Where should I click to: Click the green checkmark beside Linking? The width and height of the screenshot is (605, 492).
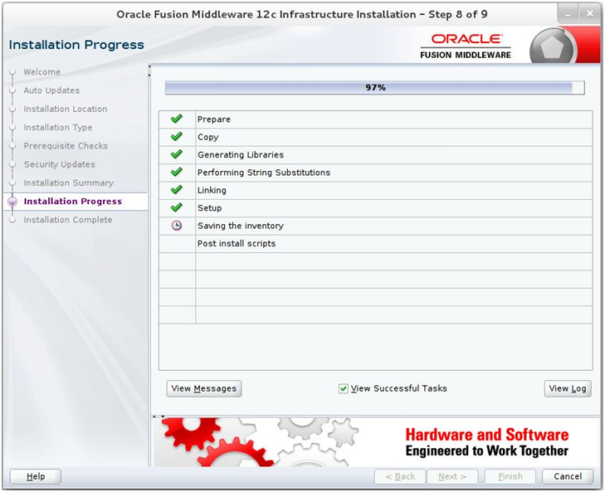tap(176, 190)
